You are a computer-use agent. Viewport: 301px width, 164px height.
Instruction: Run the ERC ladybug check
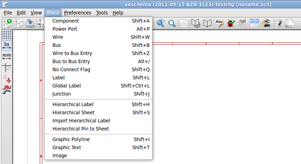click(231, 23)
